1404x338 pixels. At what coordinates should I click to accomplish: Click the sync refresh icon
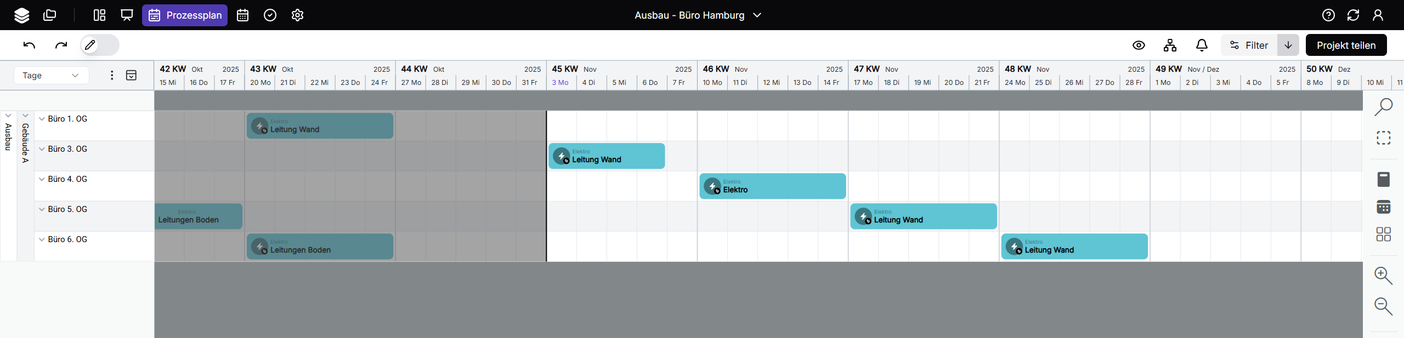(x=1353, y=15)
